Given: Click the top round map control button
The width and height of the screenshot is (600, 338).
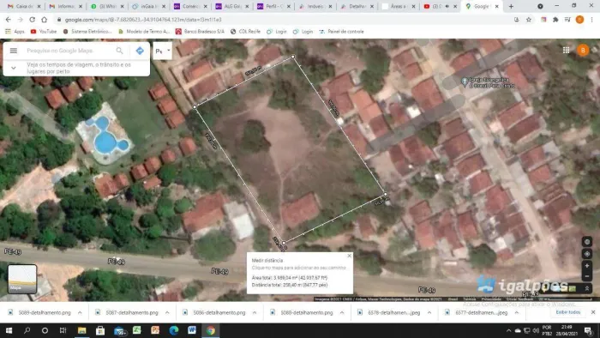Looking at the screenshot, I should coord(586,242).
